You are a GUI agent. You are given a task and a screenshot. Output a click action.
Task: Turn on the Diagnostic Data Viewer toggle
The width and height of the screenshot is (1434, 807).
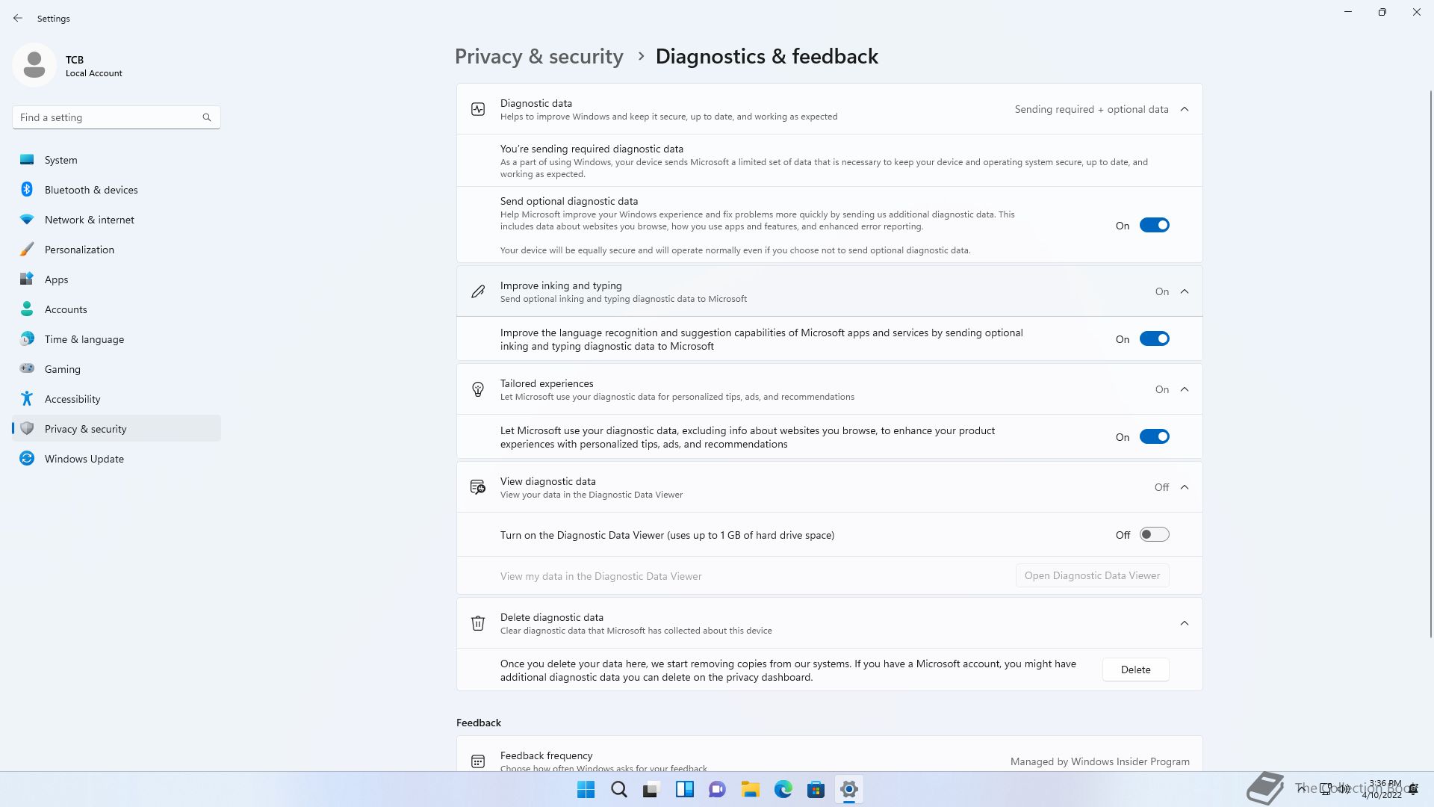click(1154, 534)
